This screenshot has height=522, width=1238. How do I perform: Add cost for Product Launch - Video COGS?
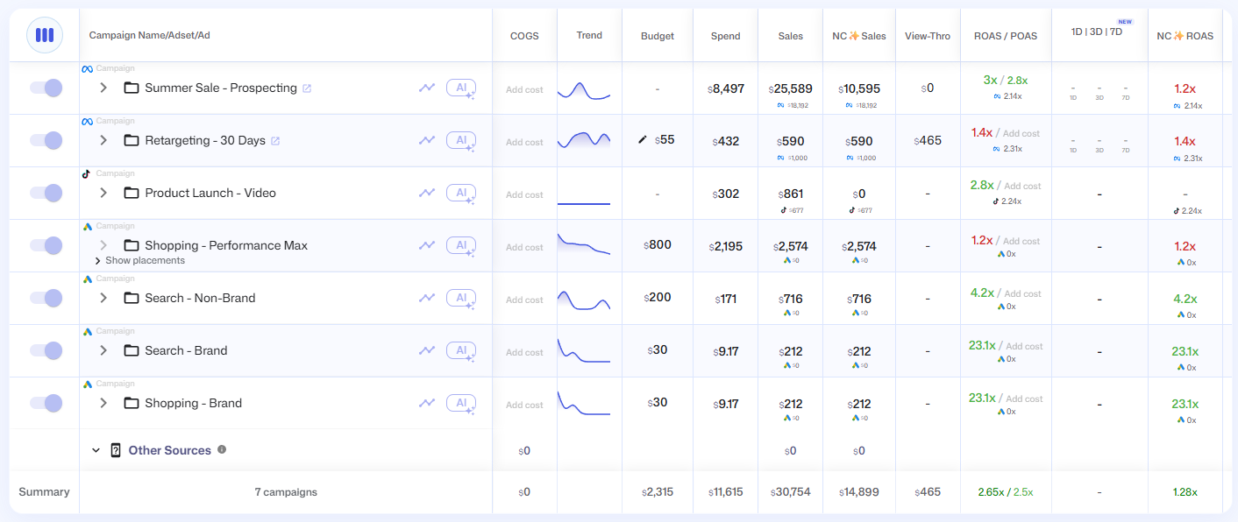[x=524, y=194]
